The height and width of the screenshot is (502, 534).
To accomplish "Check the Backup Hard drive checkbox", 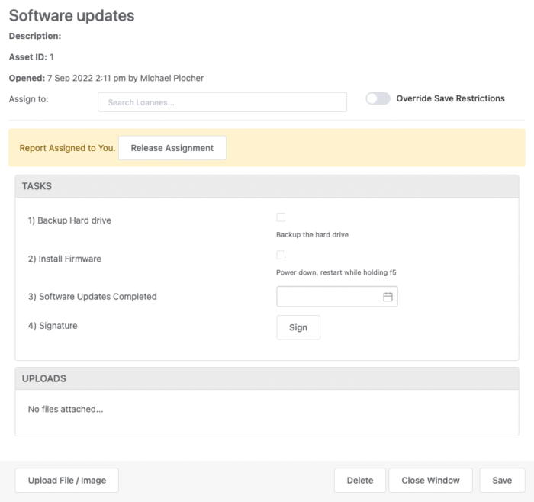I will [x=281, y=217].
